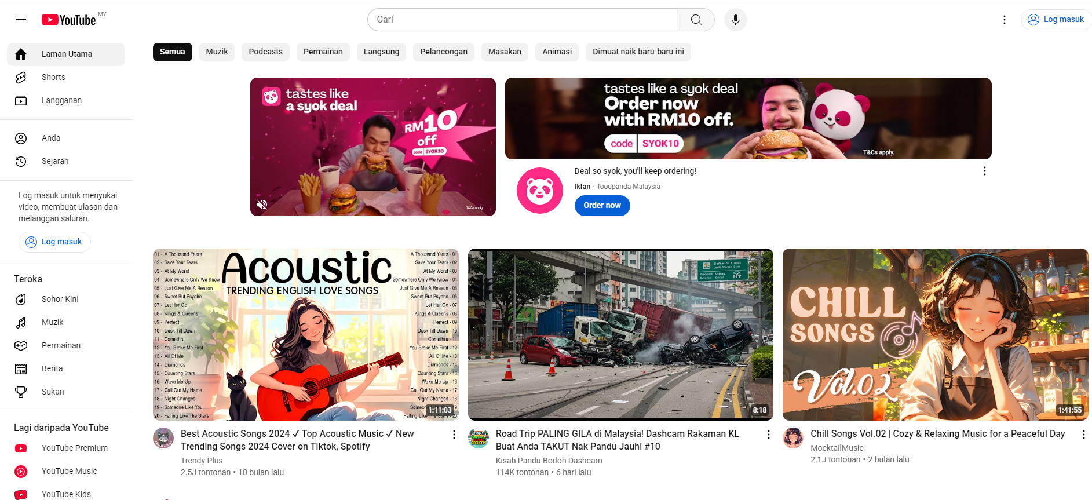Image resolution: width=1092 pixels, height=500 pixels.
Task: Select the Podcasts filter chip
Action: pyautogui.click(x=266, y=52)
